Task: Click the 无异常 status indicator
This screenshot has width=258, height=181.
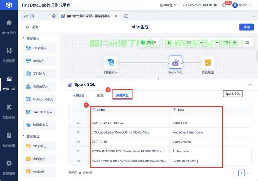Action: pyautogui.click(x=149, y=42)
